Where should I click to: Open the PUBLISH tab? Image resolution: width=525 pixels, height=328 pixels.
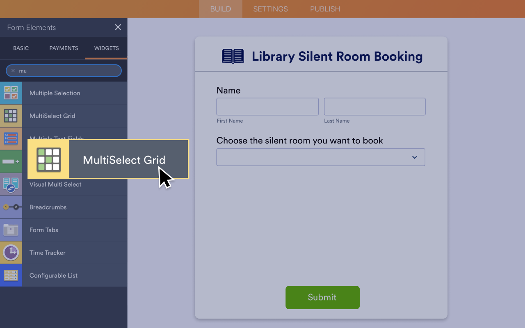[x=325, y=9]
